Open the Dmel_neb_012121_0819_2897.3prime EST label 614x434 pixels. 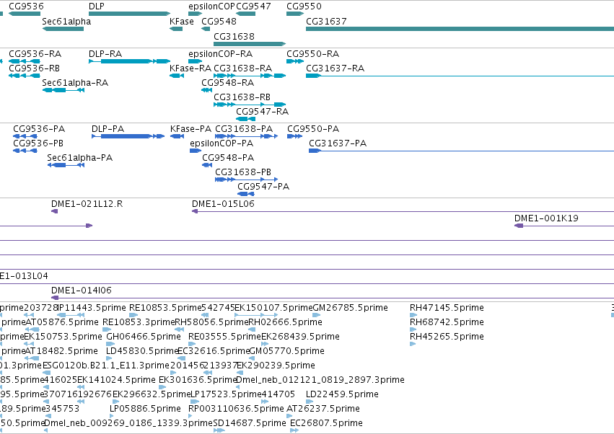[x=320, y=380]
